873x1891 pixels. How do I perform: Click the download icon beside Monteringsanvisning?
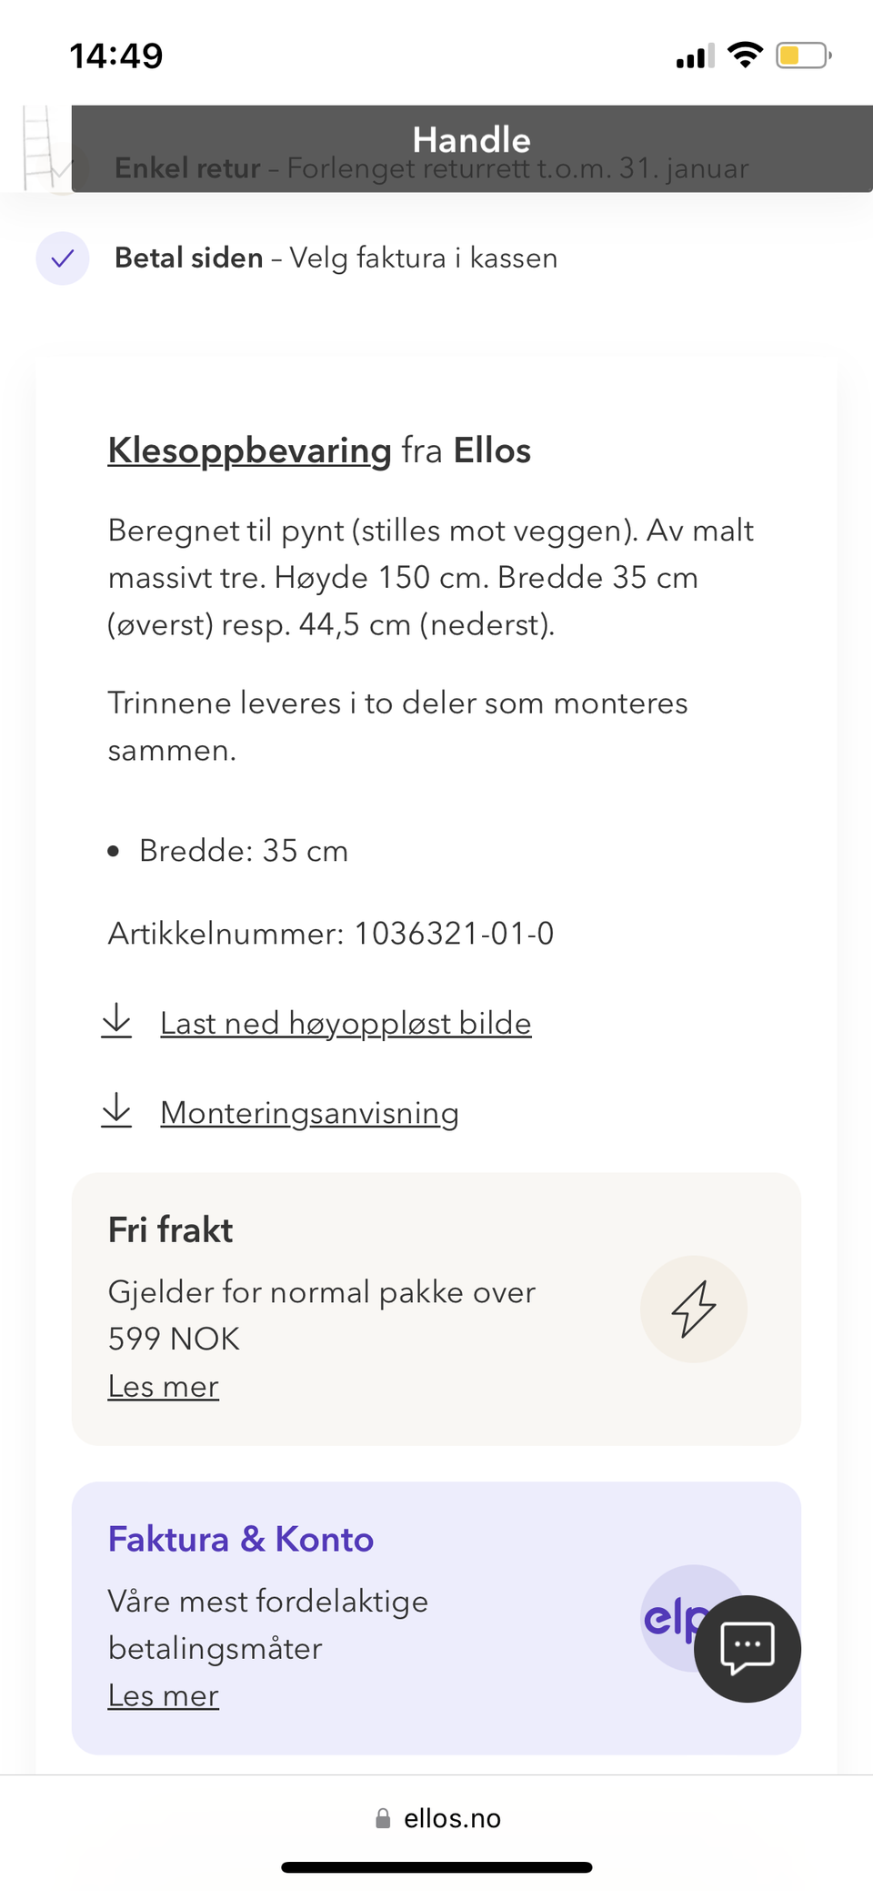[116, 1110]
